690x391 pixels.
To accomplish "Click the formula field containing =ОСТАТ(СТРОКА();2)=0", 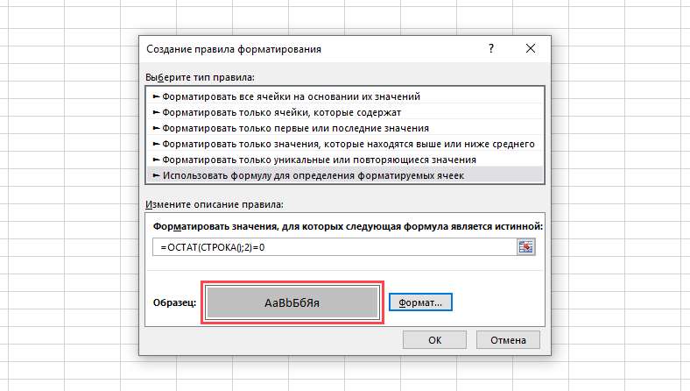I will (x=334, y=247).
